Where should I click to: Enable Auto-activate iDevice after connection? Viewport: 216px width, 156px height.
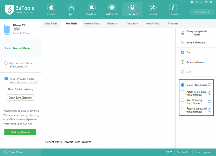click(x=6, y=63)
